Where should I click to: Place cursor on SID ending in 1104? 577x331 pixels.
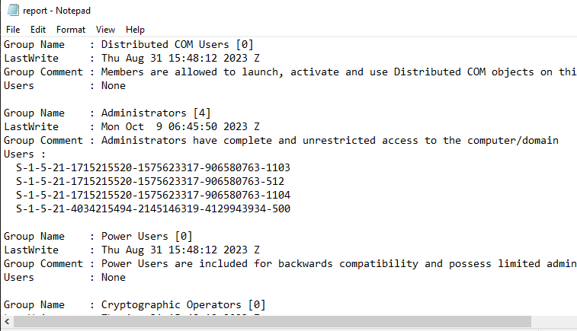tap(152, 195)
